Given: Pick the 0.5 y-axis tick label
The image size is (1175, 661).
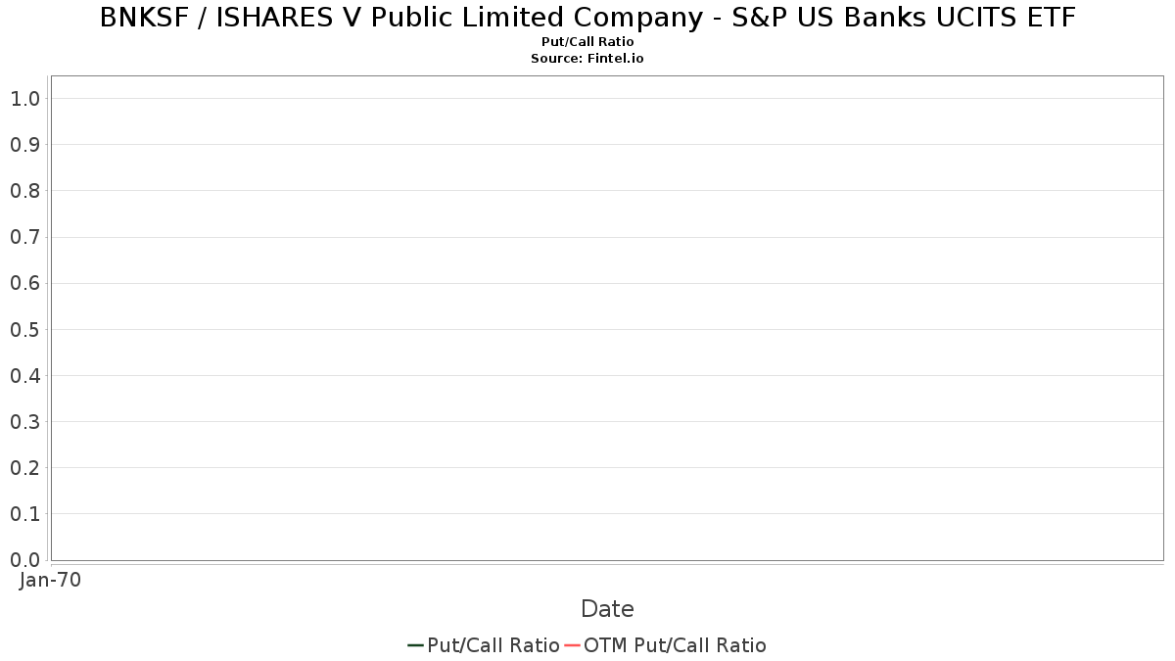Looking at the screenshot, I should coord(24,329).
